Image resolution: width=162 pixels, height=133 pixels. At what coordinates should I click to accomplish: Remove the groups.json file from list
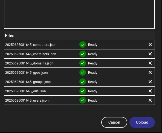[150, 82]
